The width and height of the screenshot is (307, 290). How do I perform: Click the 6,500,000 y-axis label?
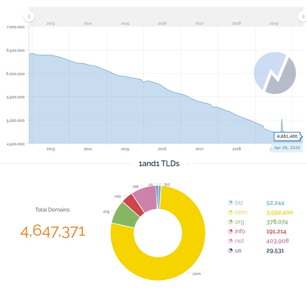(x=16, y=50)
